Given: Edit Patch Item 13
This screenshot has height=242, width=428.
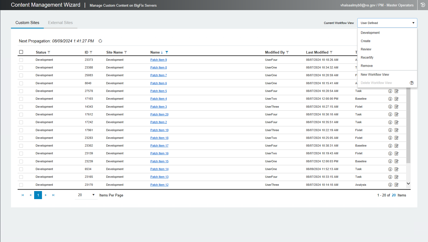Looking at the screenshot, I should 397,177.
